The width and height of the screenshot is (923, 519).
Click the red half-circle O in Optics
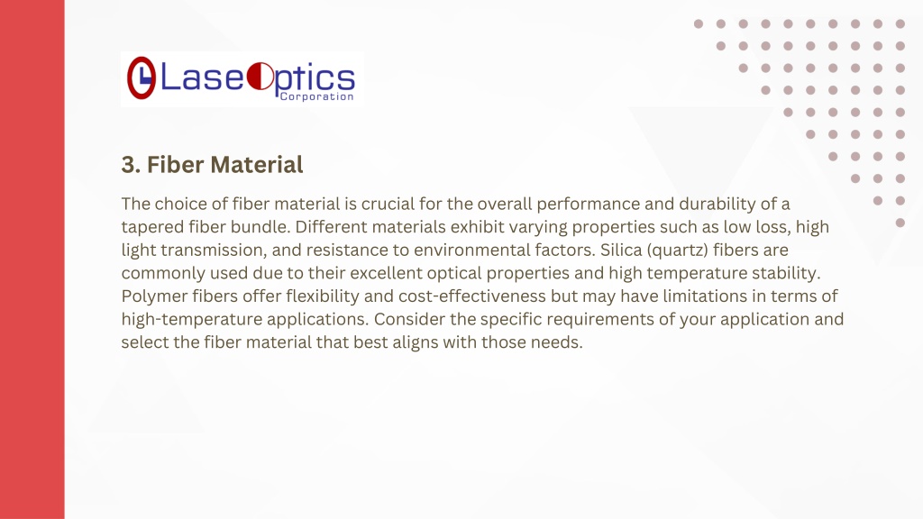click(260, 77)
